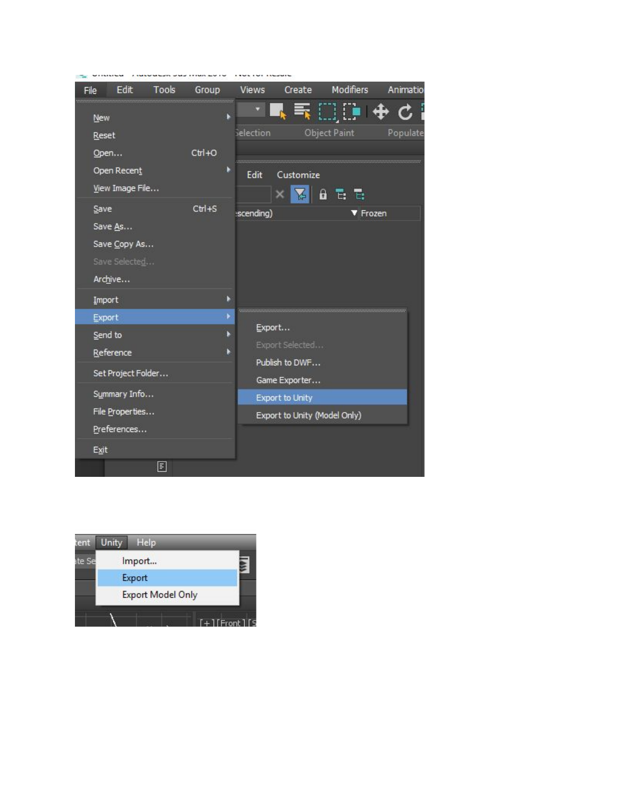Expand the Import submenu in File menu

point(155,300)
